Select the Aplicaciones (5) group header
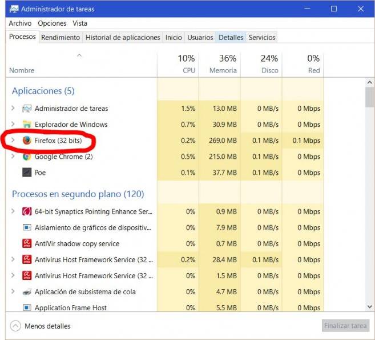 point(43,91)
